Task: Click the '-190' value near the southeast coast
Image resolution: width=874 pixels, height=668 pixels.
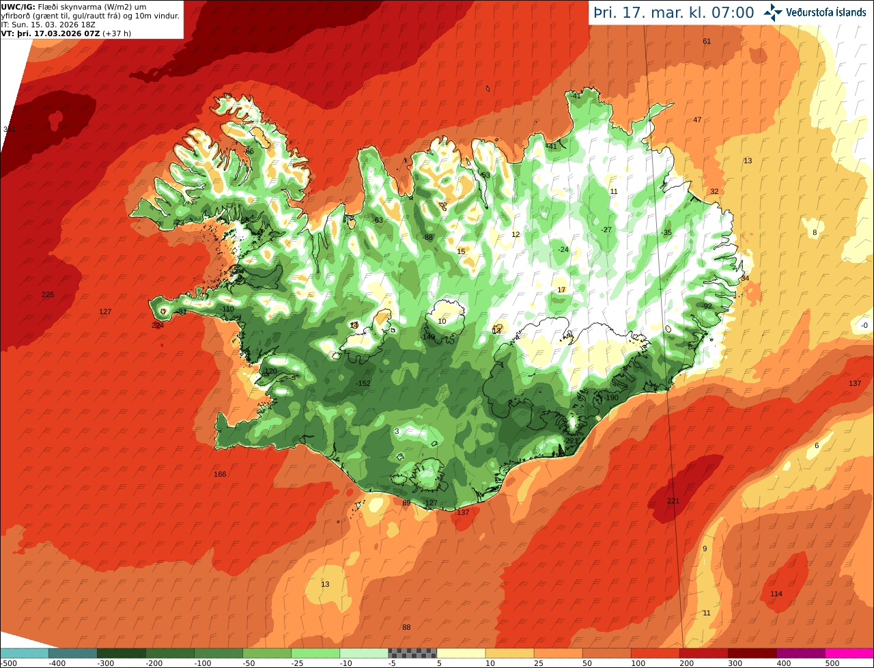Action: [x=611, y=398]
